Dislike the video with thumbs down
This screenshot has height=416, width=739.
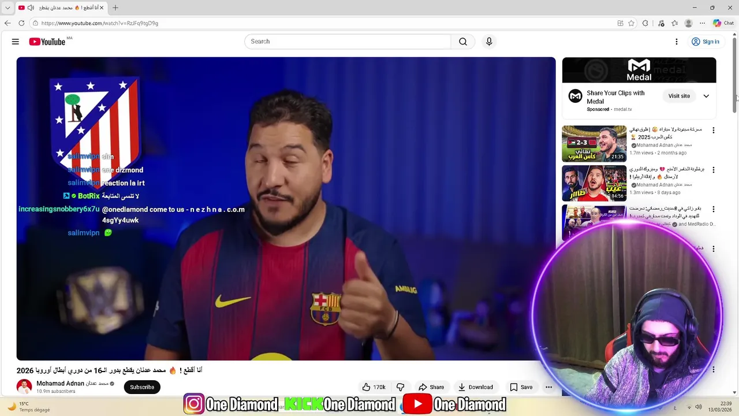(400, 387)
